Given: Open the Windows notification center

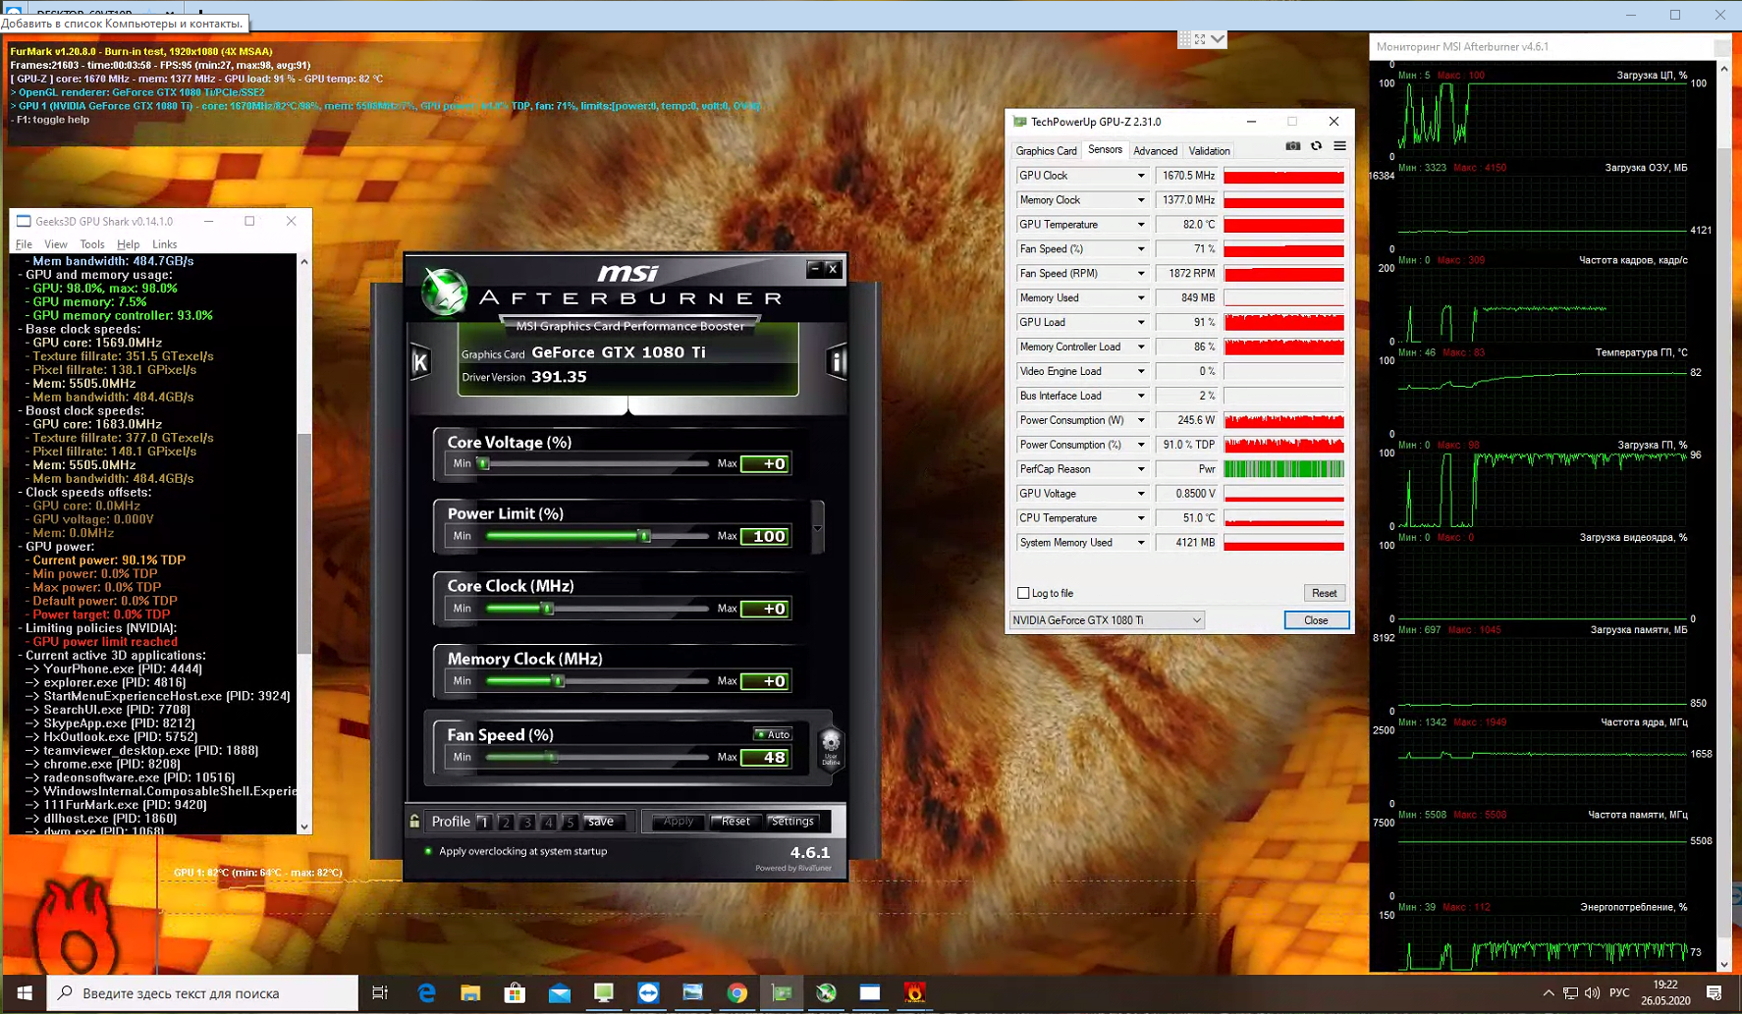Looking at the screenshot, I should pos(1715,993).
